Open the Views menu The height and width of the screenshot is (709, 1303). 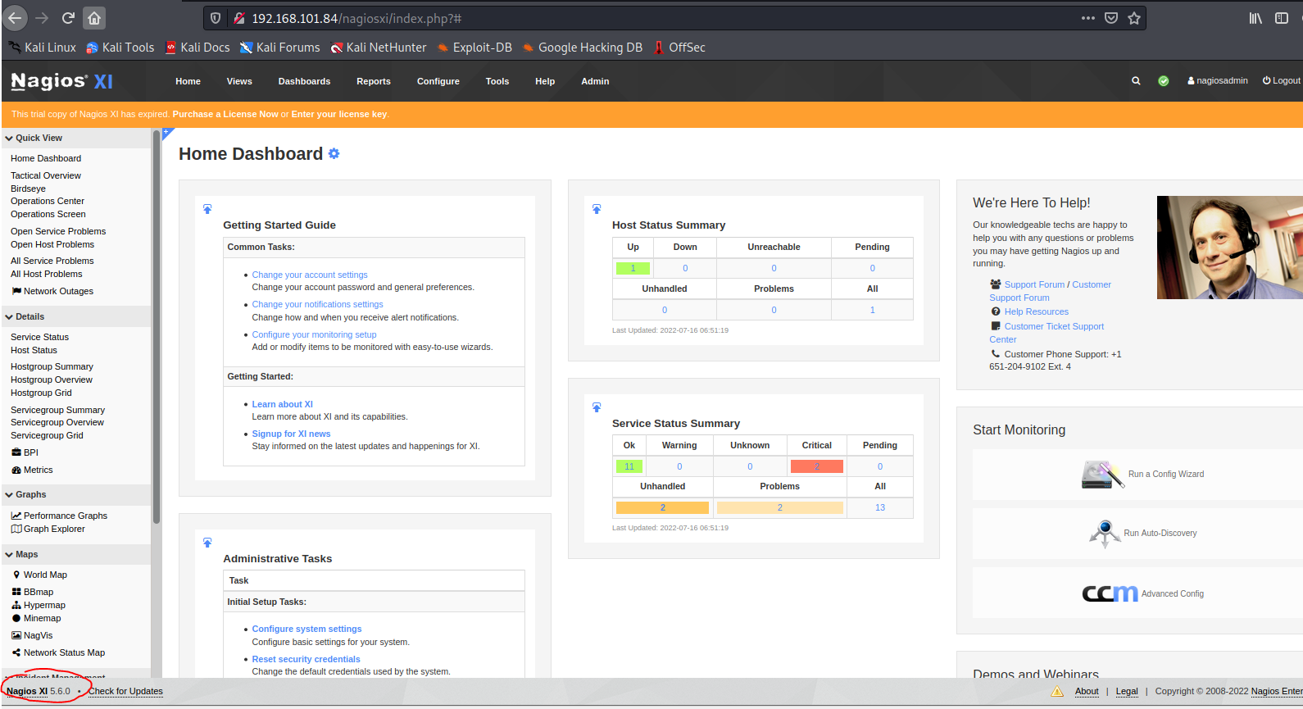tap(239, 81)
